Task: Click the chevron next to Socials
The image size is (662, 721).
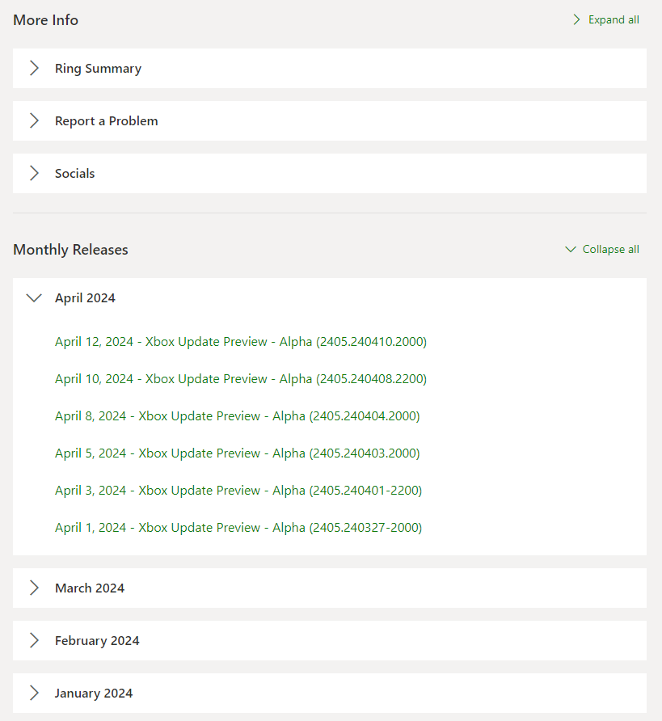Action: pos(34,174)
